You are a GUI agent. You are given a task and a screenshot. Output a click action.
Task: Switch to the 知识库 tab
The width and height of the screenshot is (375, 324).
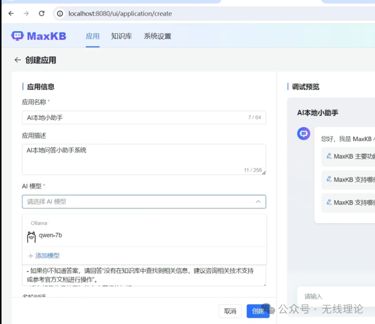point(121,36)
